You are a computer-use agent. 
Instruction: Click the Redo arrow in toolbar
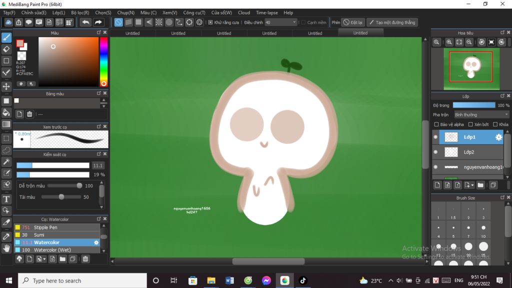point(98,22)
